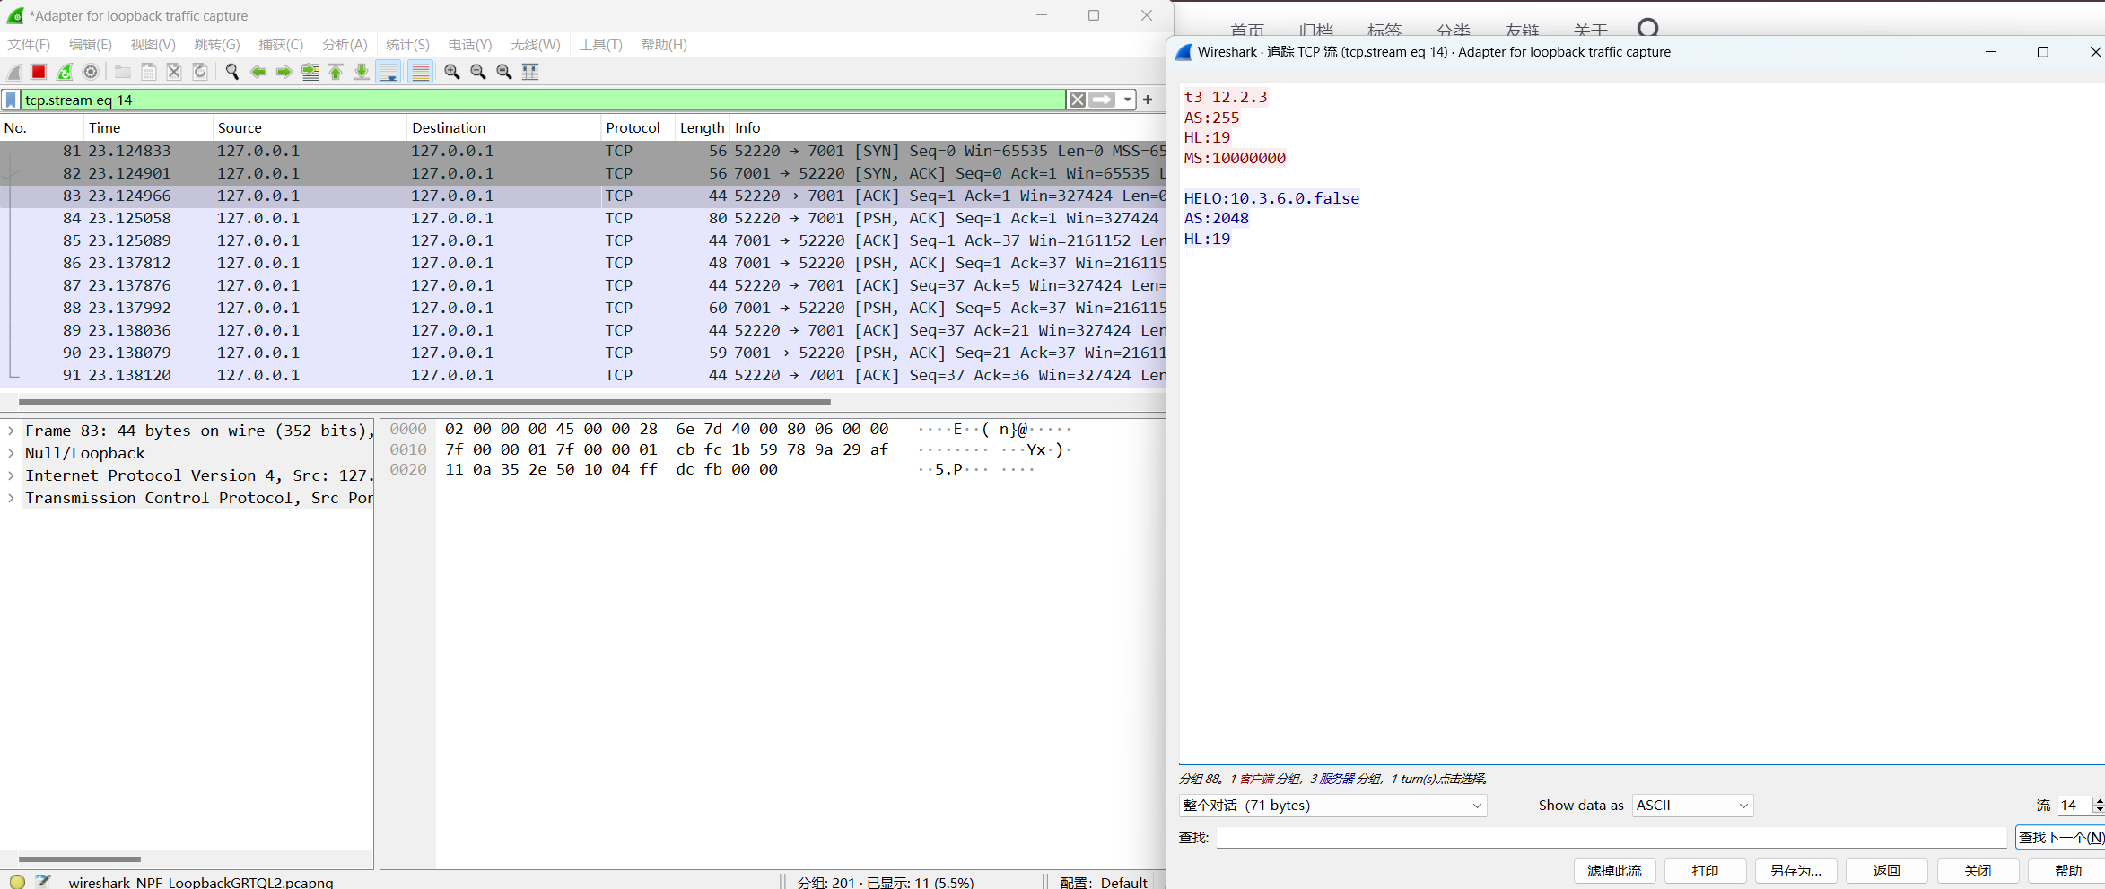Viewport: 2105px width, 889px height.
Task: Jump to the last packet
Action: (x=362, y=72)
